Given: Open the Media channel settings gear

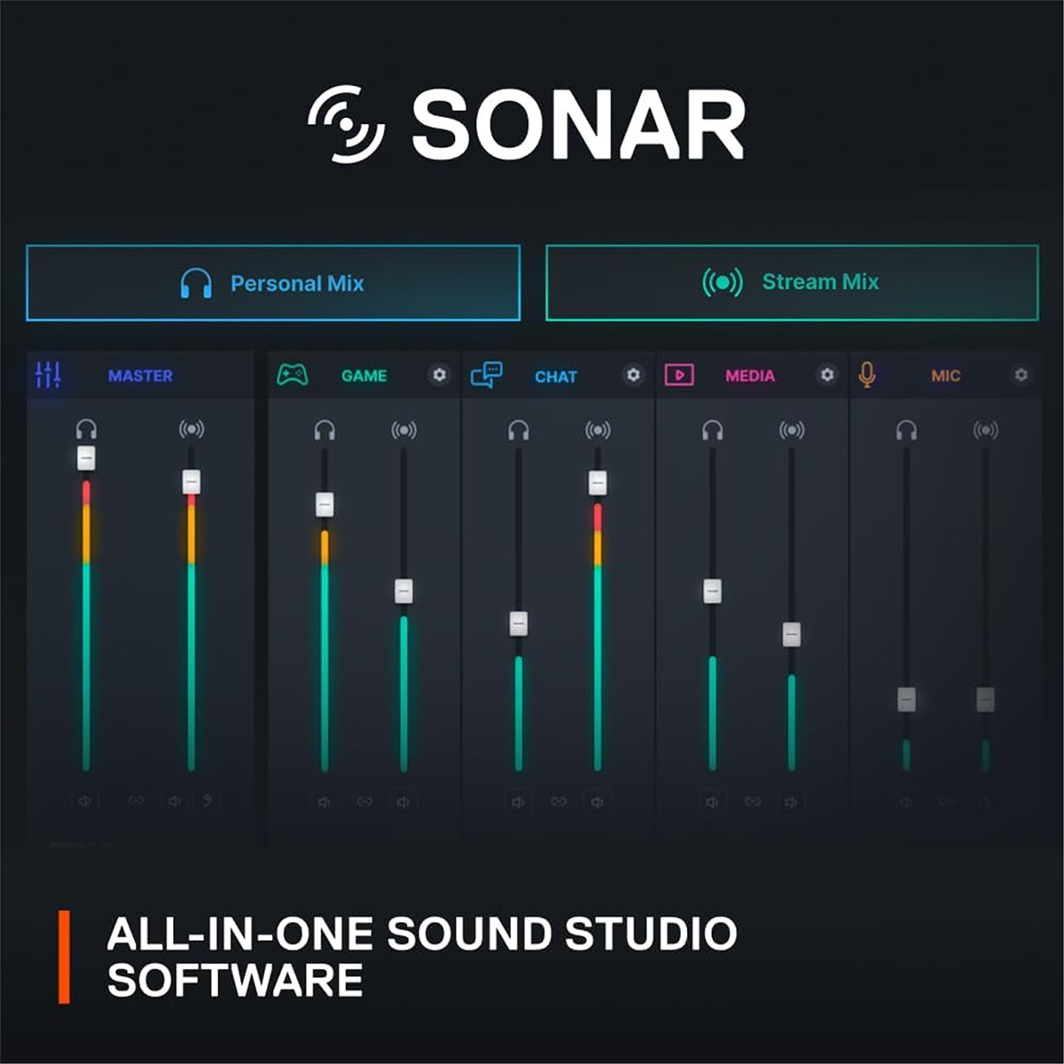Looking at the screenshot, I should point(827,376).
